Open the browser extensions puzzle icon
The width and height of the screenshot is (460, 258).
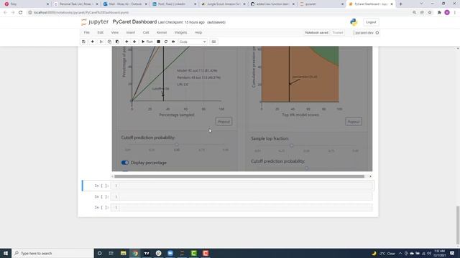coord(439,13)
